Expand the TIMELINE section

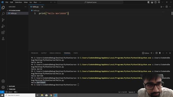17,89
